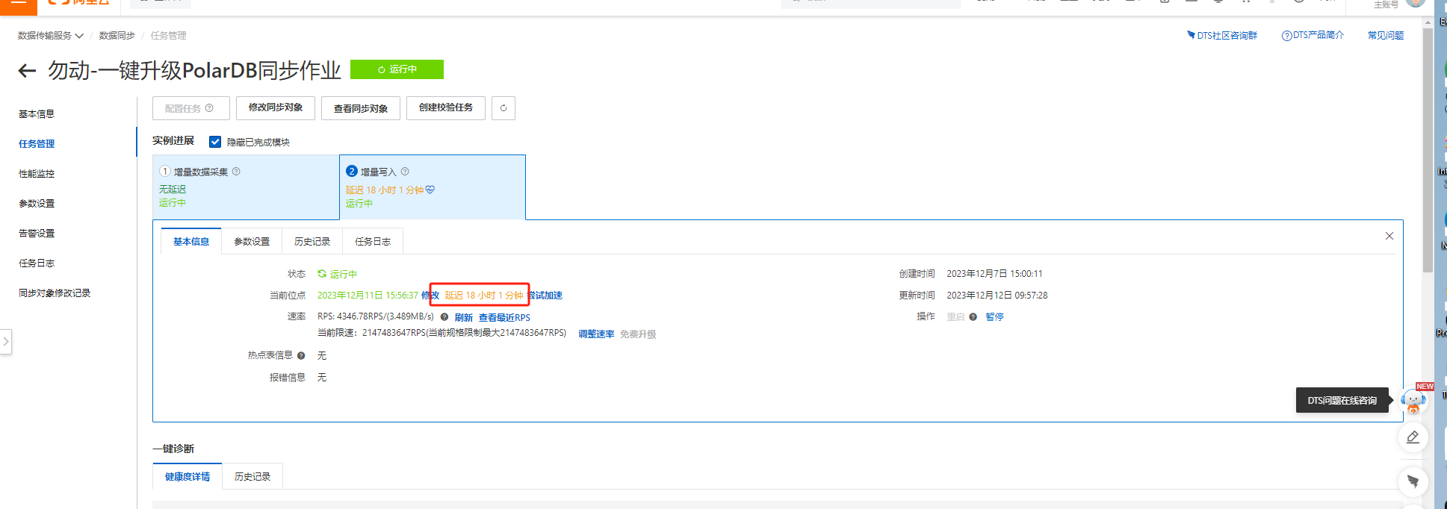Click the help icon on the 配置任务 button

click(x=209, y=108)
